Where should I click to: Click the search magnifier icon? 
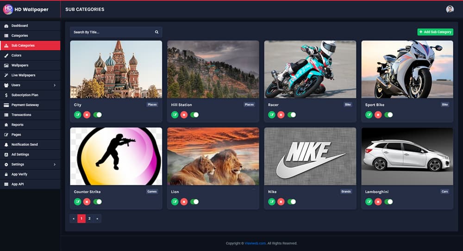[x=157, y=32]
